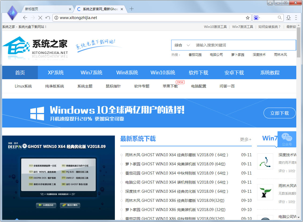This screenshot has height=222, width=303.
Task: Open the Win10激活工具 link
Action: point(215,27)
